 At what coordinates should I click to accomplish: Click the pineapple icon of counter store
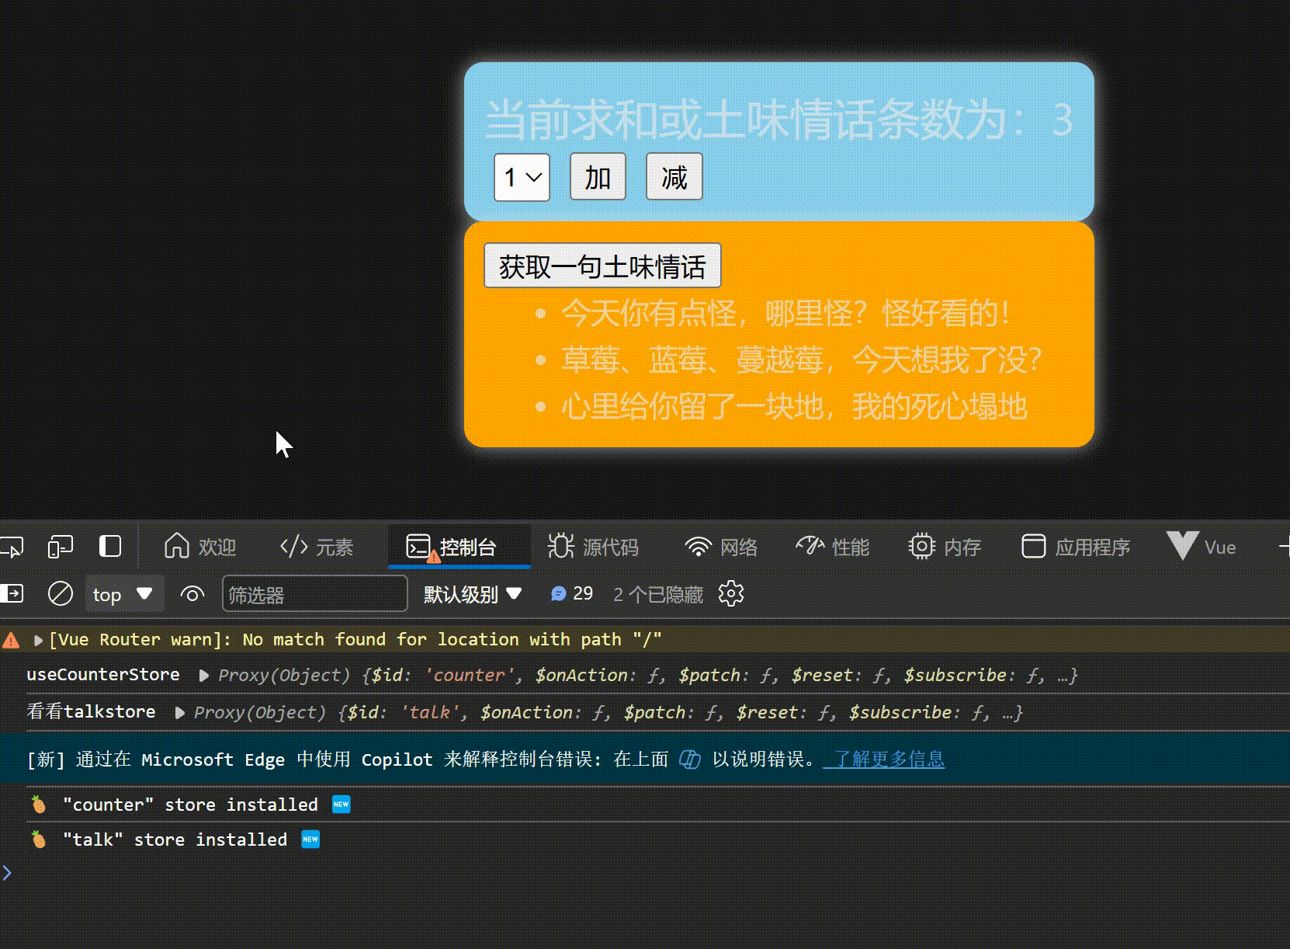[38, 805]
